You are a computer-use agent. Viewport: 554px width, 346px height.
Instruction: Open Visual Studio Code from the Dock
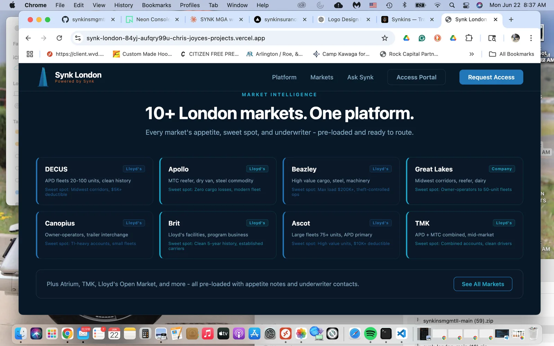pos(402,334)
